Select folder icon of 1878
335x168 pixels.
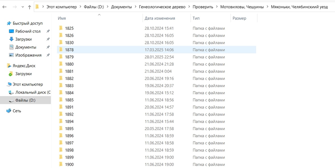[61, 50]
